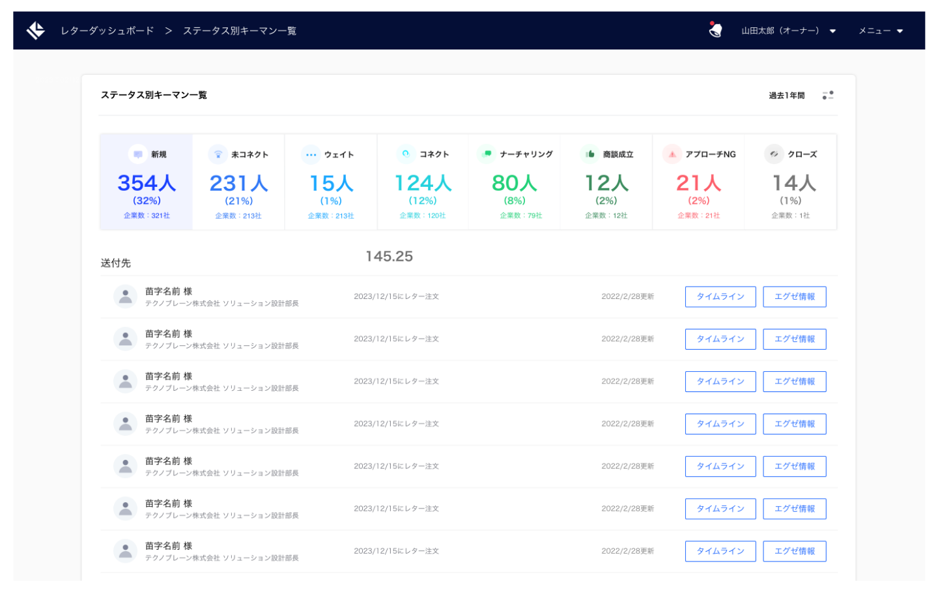
Task: Click the コネクト status icon
Action: click(406, 154)
